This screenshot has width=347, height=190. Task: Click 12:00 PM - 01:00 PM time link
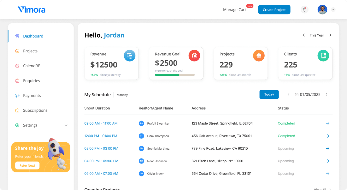pos(101,136)
